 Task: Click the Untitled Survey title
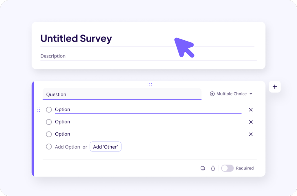pos(76,38)
